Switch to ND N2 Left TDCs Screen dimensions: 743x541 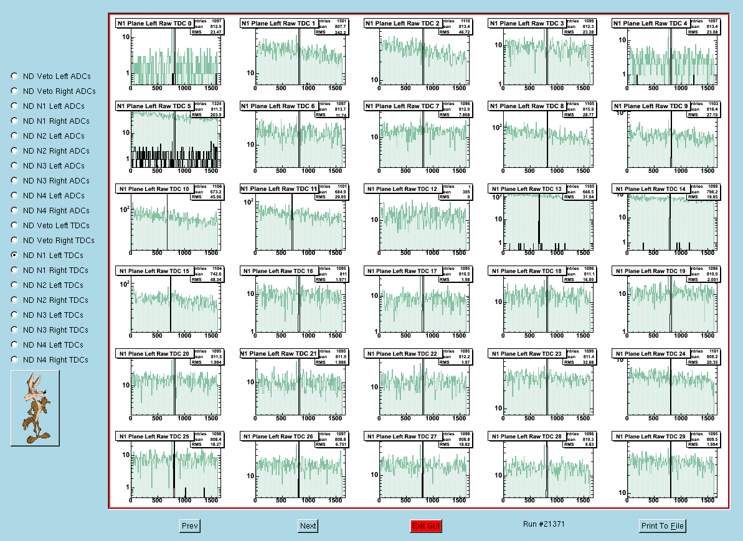[15, 284]
